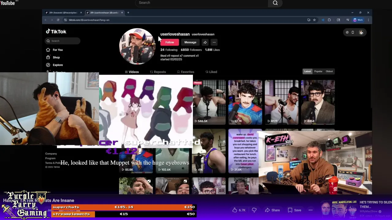Viewport: 392px width, 220px height.
Task: Open the video with 4729 views
Action: coord(281,102)
